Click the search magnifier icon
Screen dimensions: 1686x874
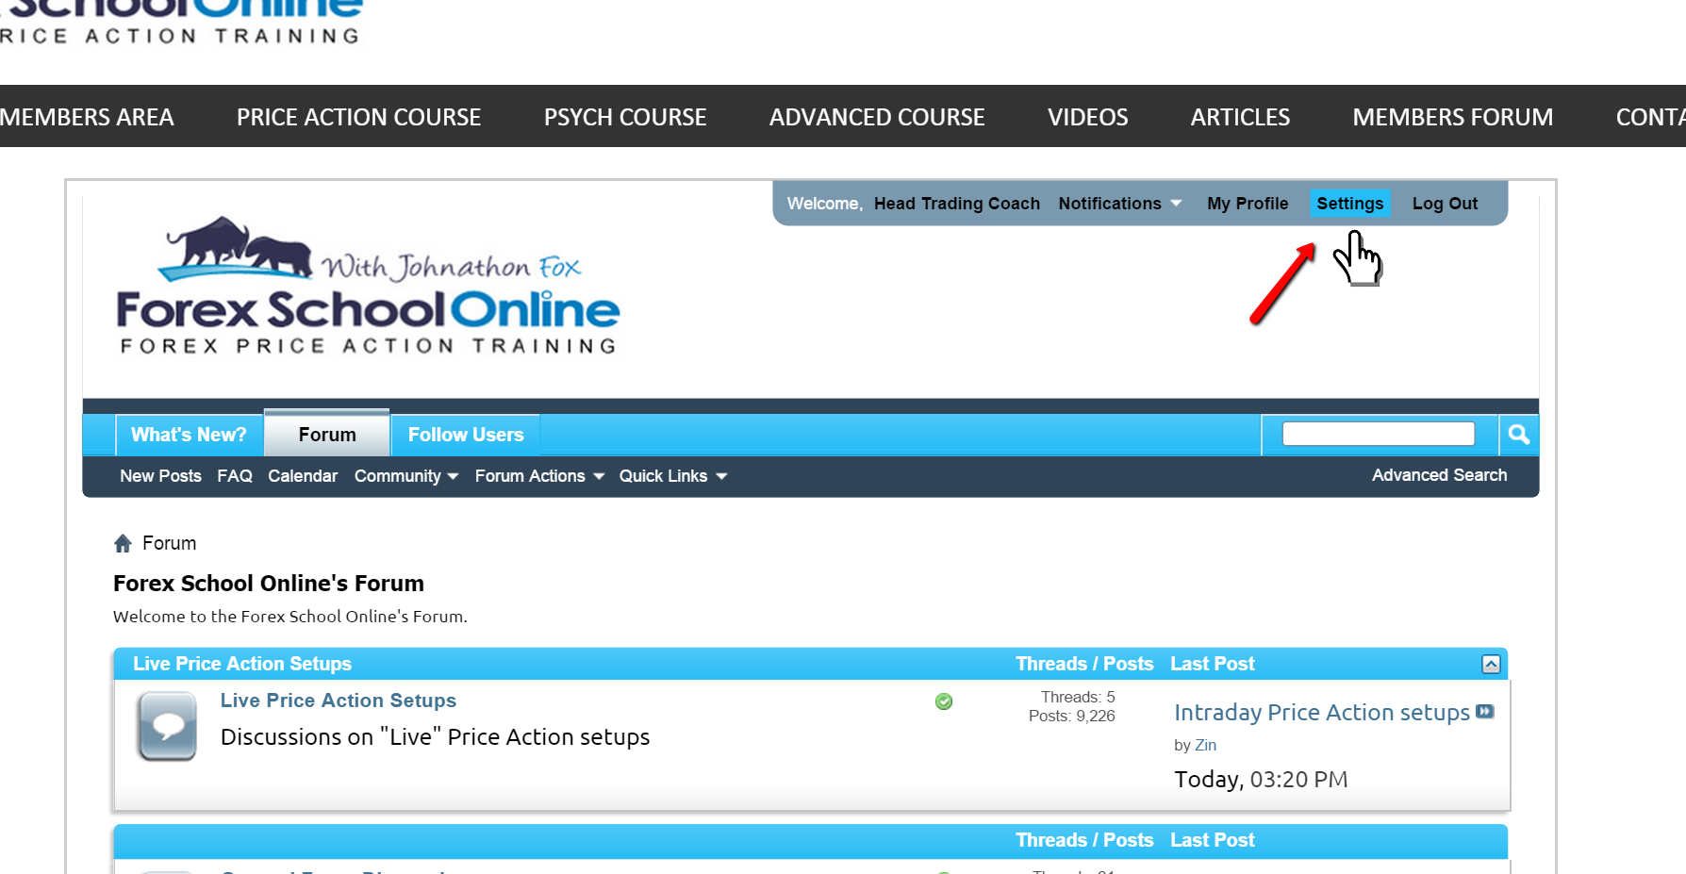pos(1518,435)
